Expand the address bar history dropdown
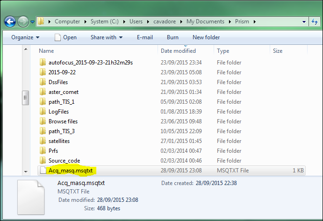 click(303, 21)
